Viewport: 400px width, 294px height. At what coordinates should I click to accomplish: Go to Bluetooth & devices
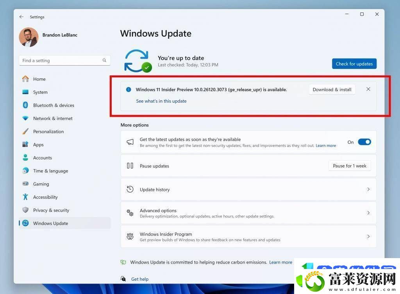tap(64, 105)
